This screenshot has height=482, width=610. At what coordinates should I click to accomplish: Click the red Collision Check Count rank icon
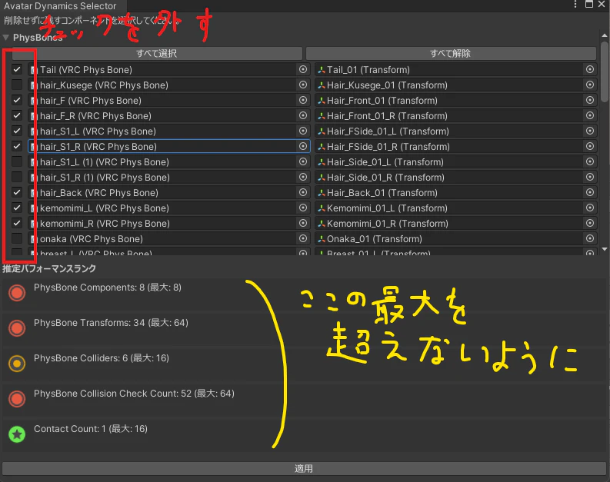click(17, 399)
